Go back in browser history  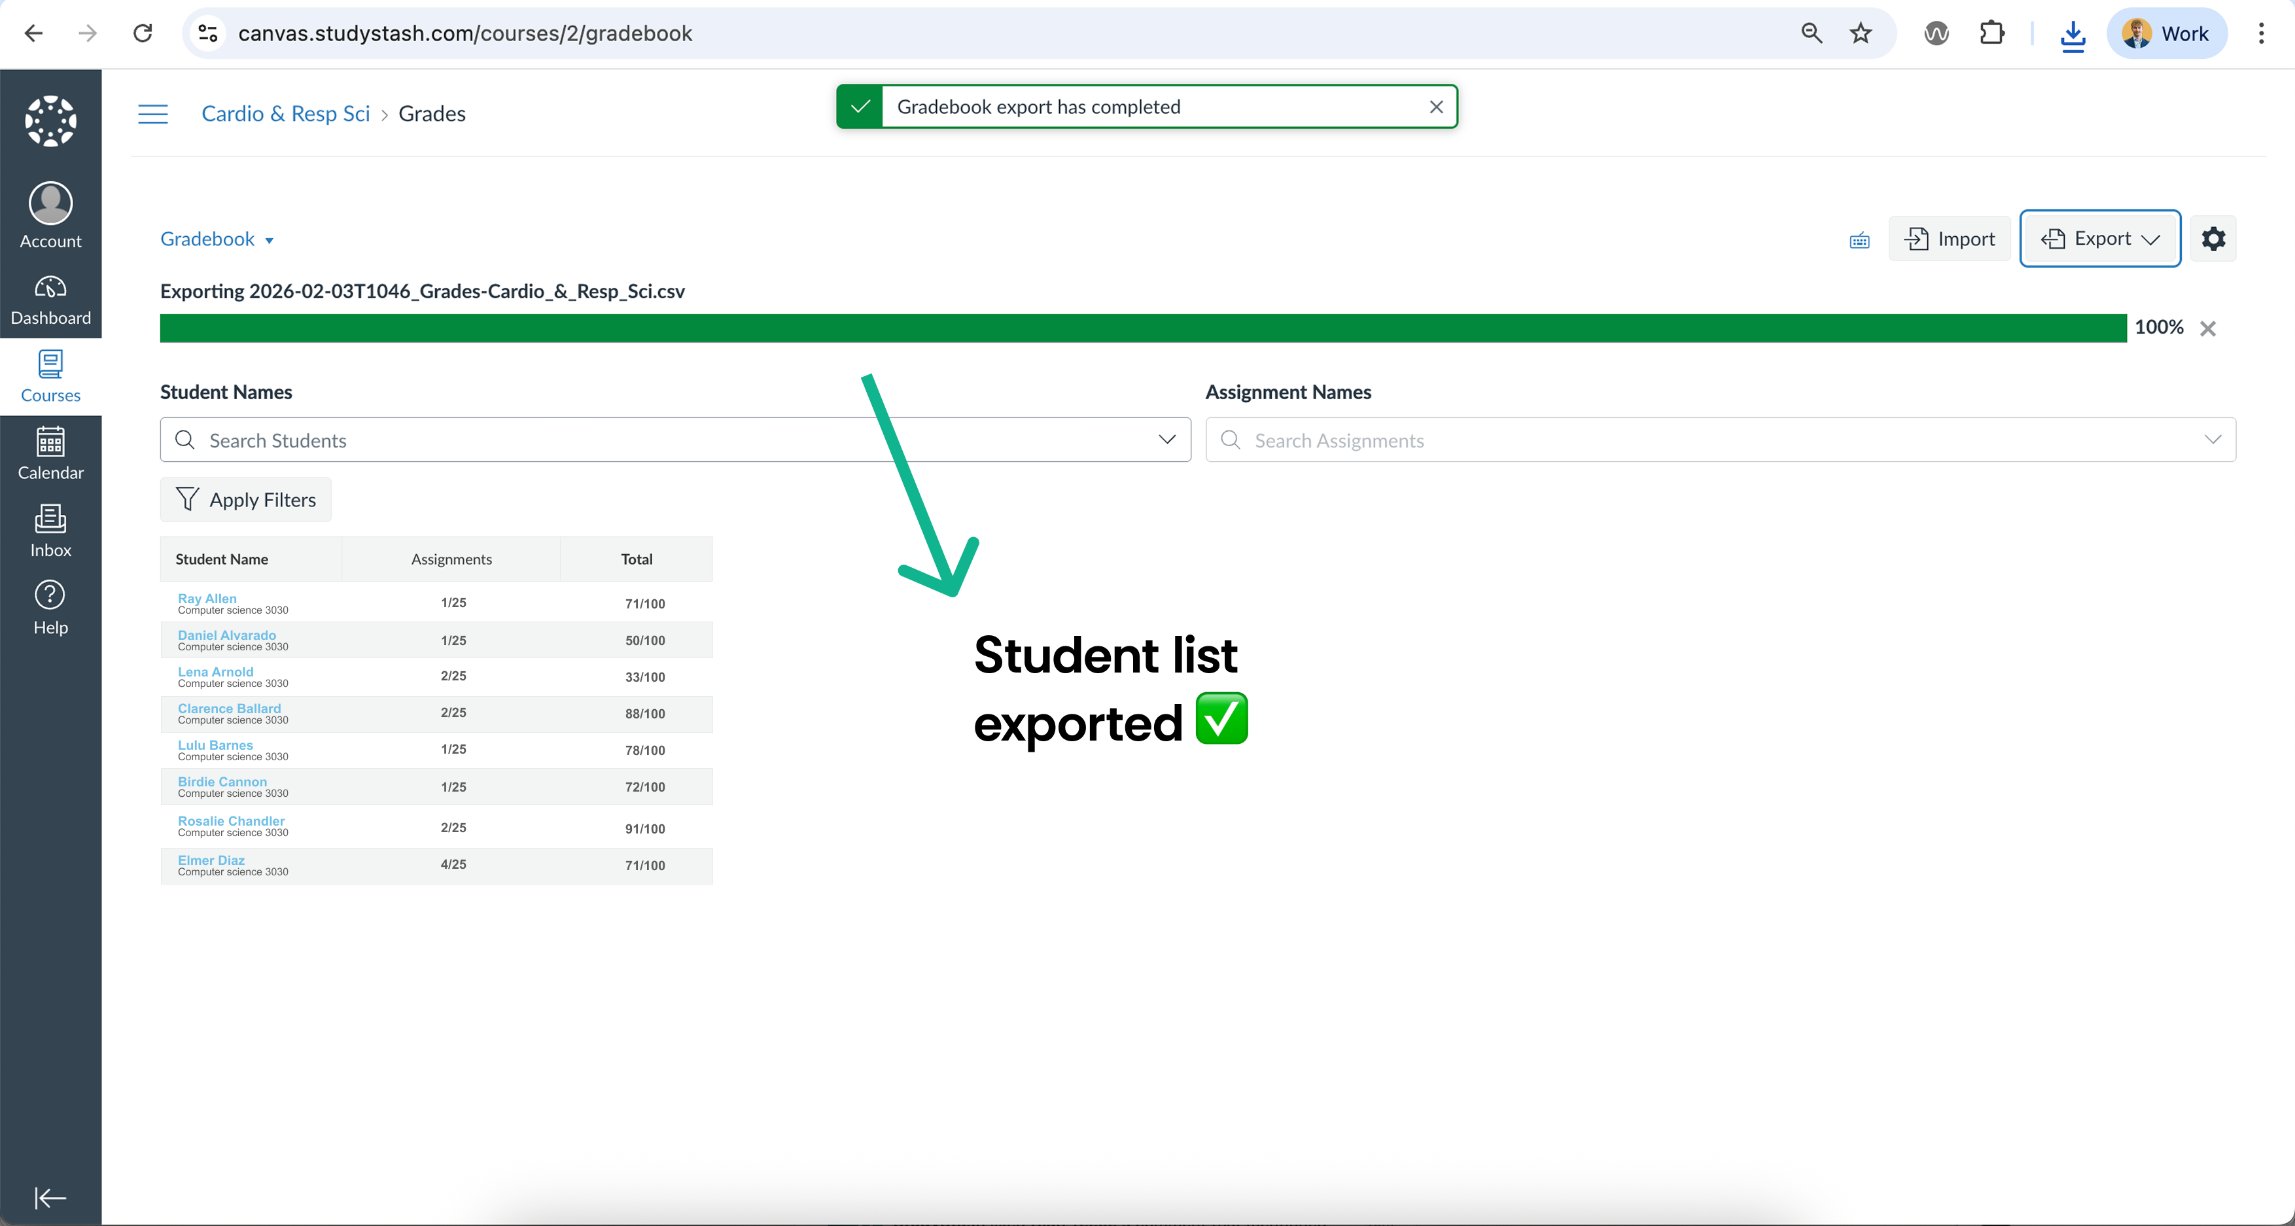pos(34,33)
